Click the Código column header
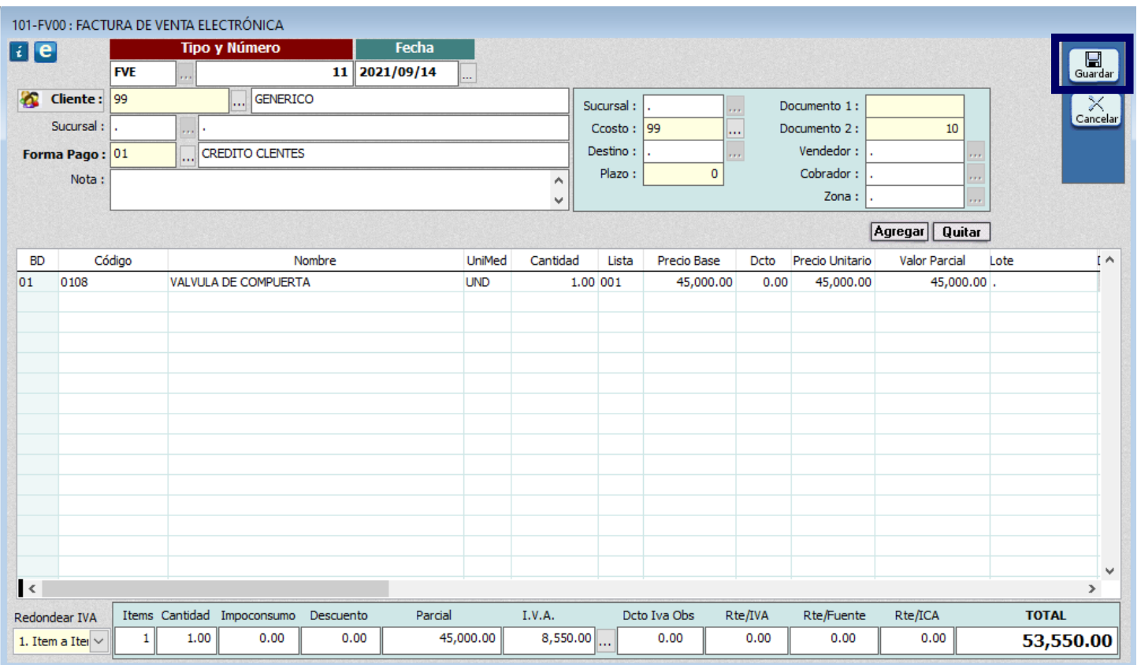The image size is (1141, 665). 113,261
